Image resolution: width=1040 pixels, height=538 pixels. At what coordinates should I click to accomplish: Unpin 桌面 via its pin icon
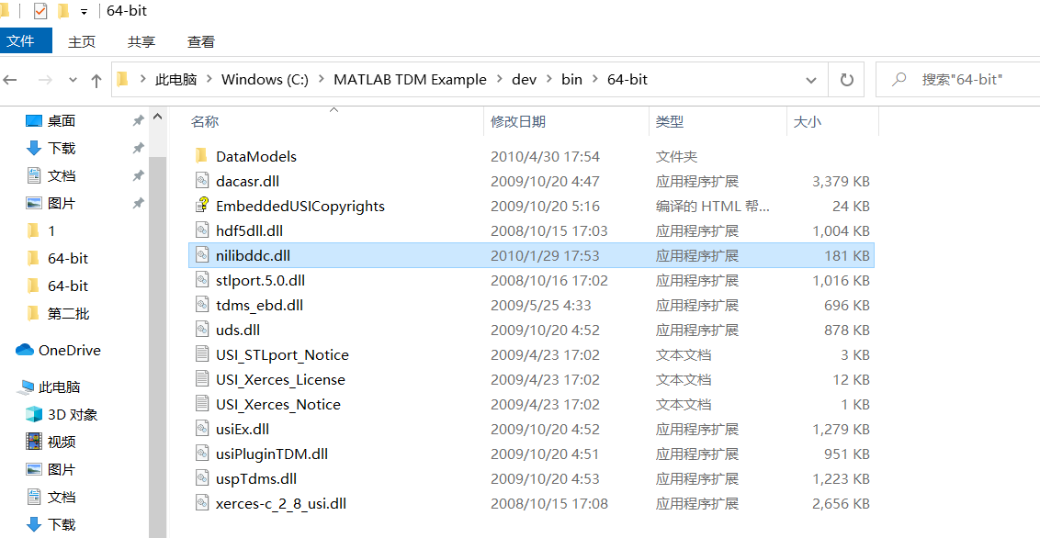(x=138, y=120)
